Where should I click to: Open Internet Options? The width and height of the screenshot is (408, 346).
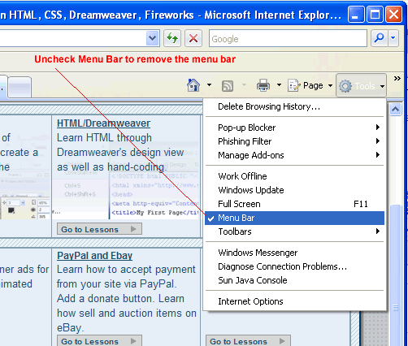[295, 301]
